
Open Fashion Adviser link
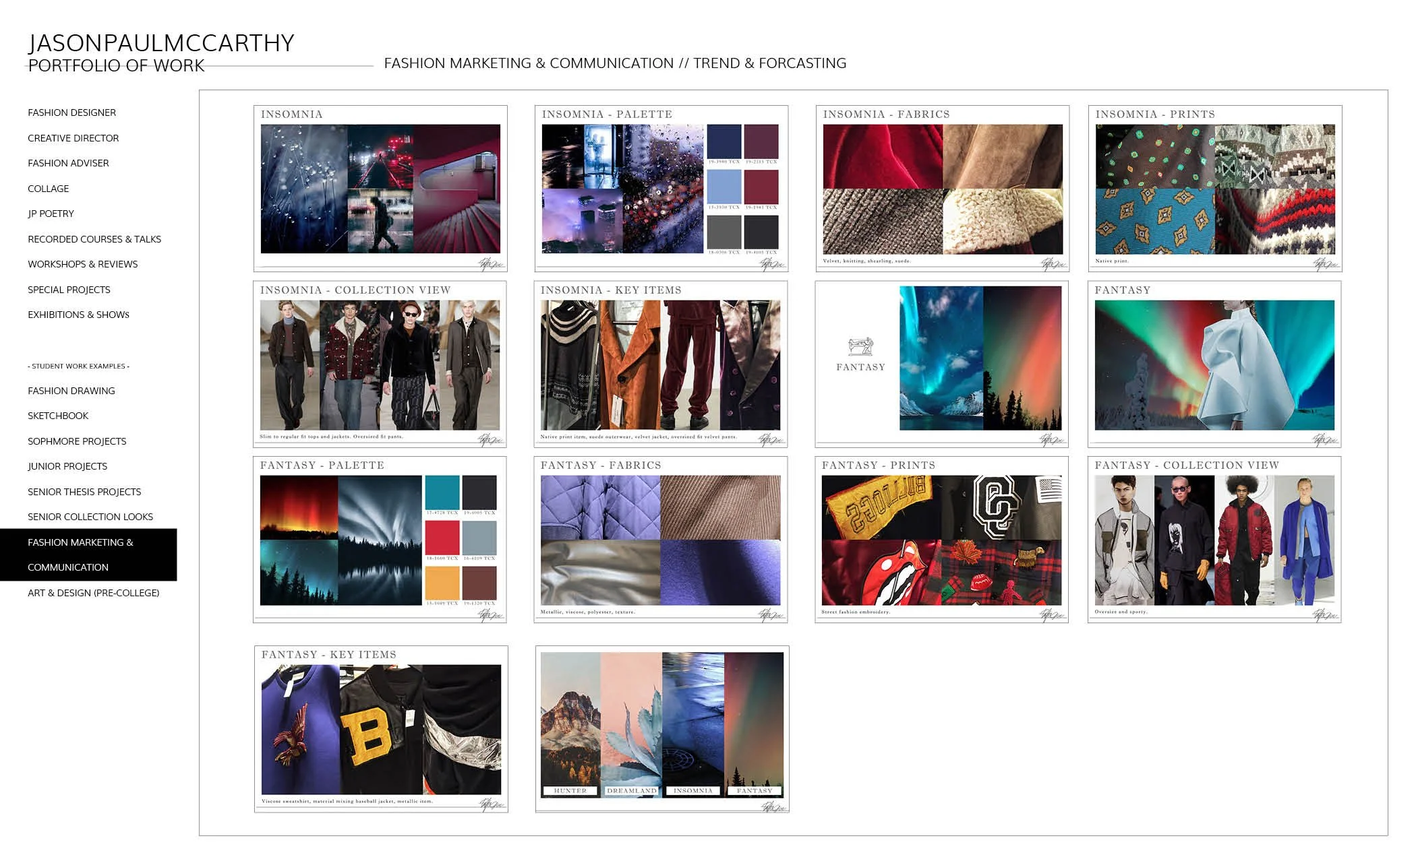tap(68, 163)
